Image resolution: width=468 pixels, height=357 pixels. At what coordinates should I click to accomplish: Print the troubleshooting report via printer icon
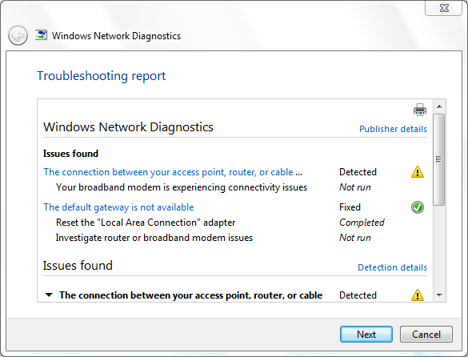(x=420, y=110)
